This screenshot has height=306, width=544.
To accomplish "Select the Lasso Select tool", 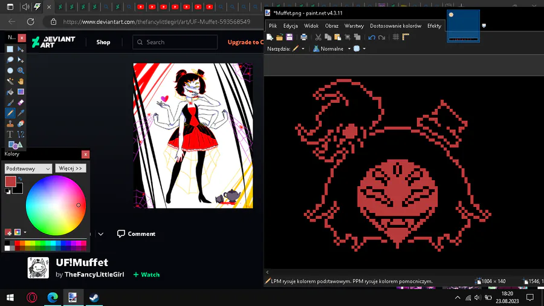I will pyautogui.click(x=10, y=60).
